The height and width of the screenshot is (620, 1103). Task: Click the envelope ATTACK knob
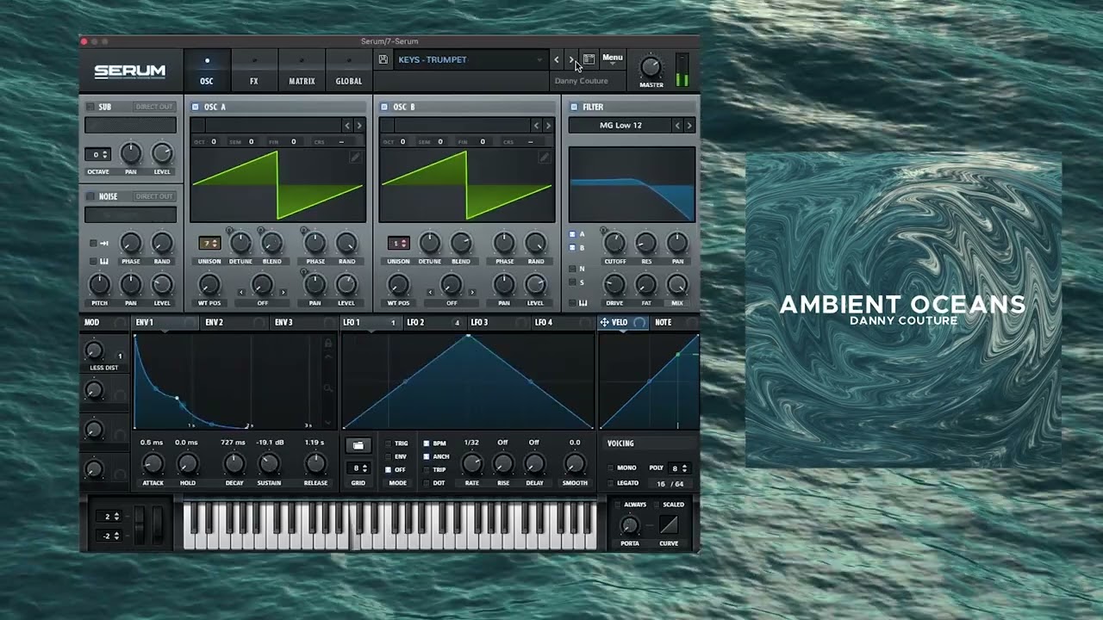point(153,463)
